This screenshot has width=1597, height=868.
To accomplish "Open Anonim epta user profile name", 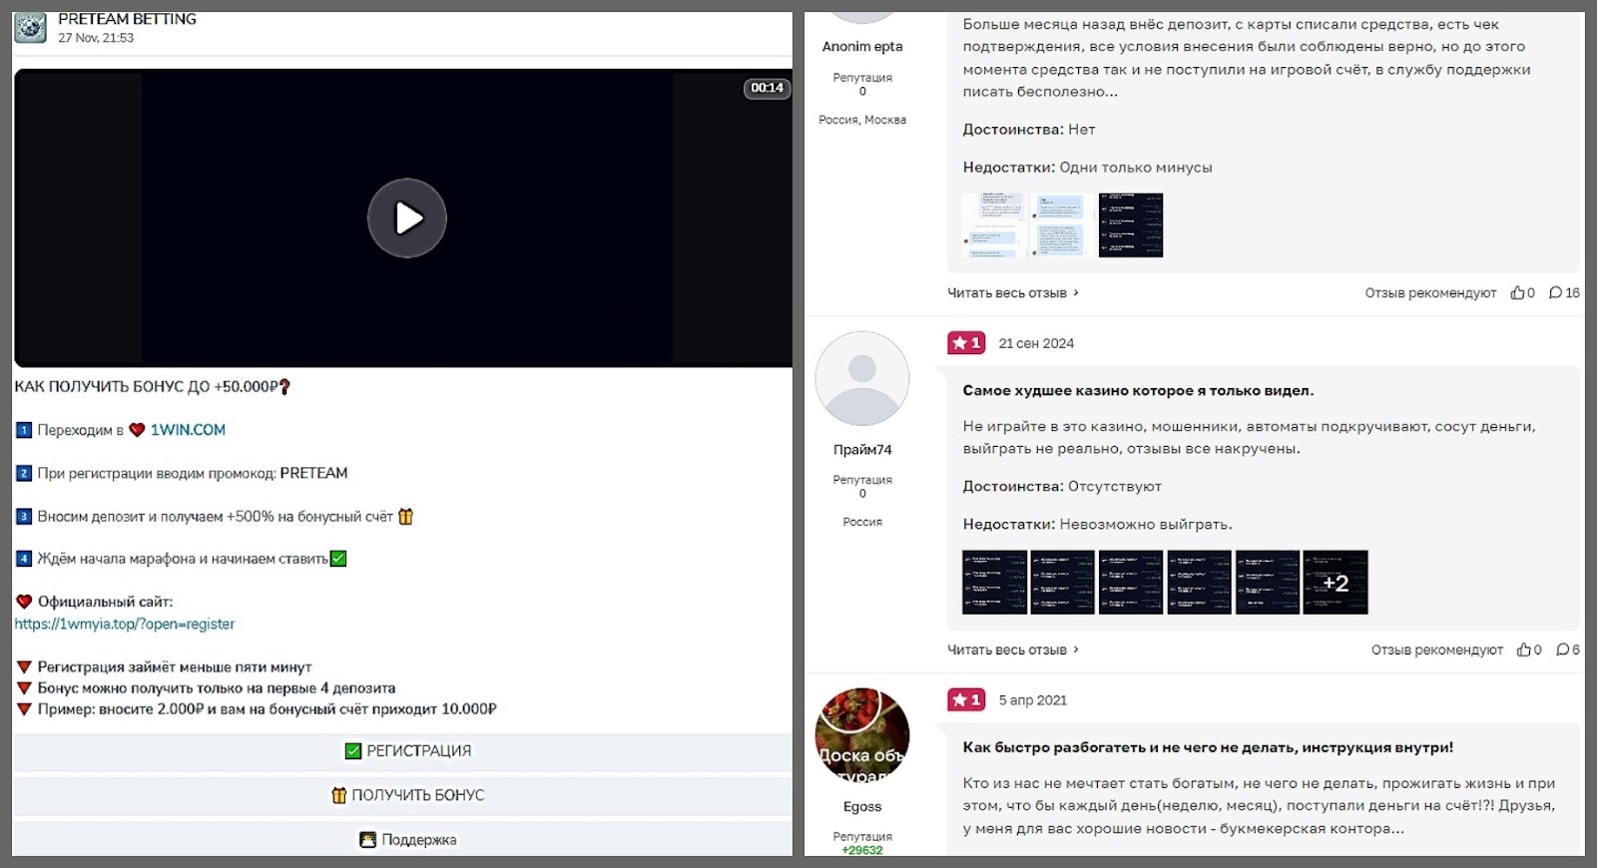I will coord(862,46).
